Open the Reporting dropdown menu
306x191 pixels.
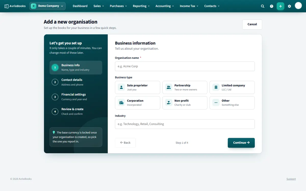point(141,6)
